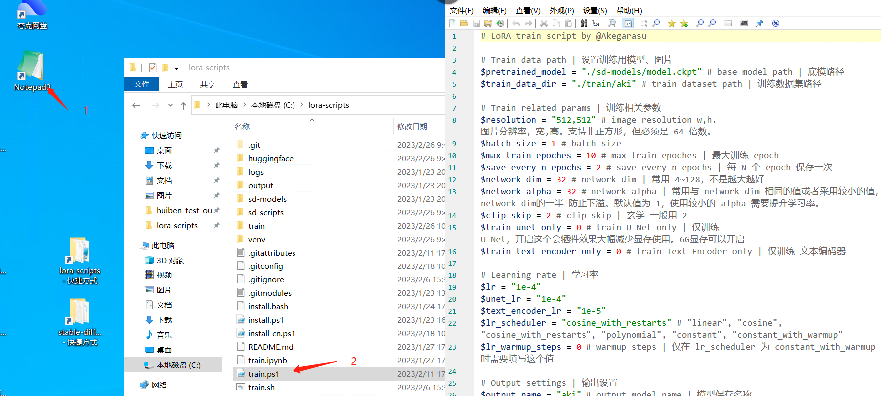The width and height of the screenshot is (881, 396).
Task: Open the 设置(S) menu in Notepad2
Action: coord(595,10)
